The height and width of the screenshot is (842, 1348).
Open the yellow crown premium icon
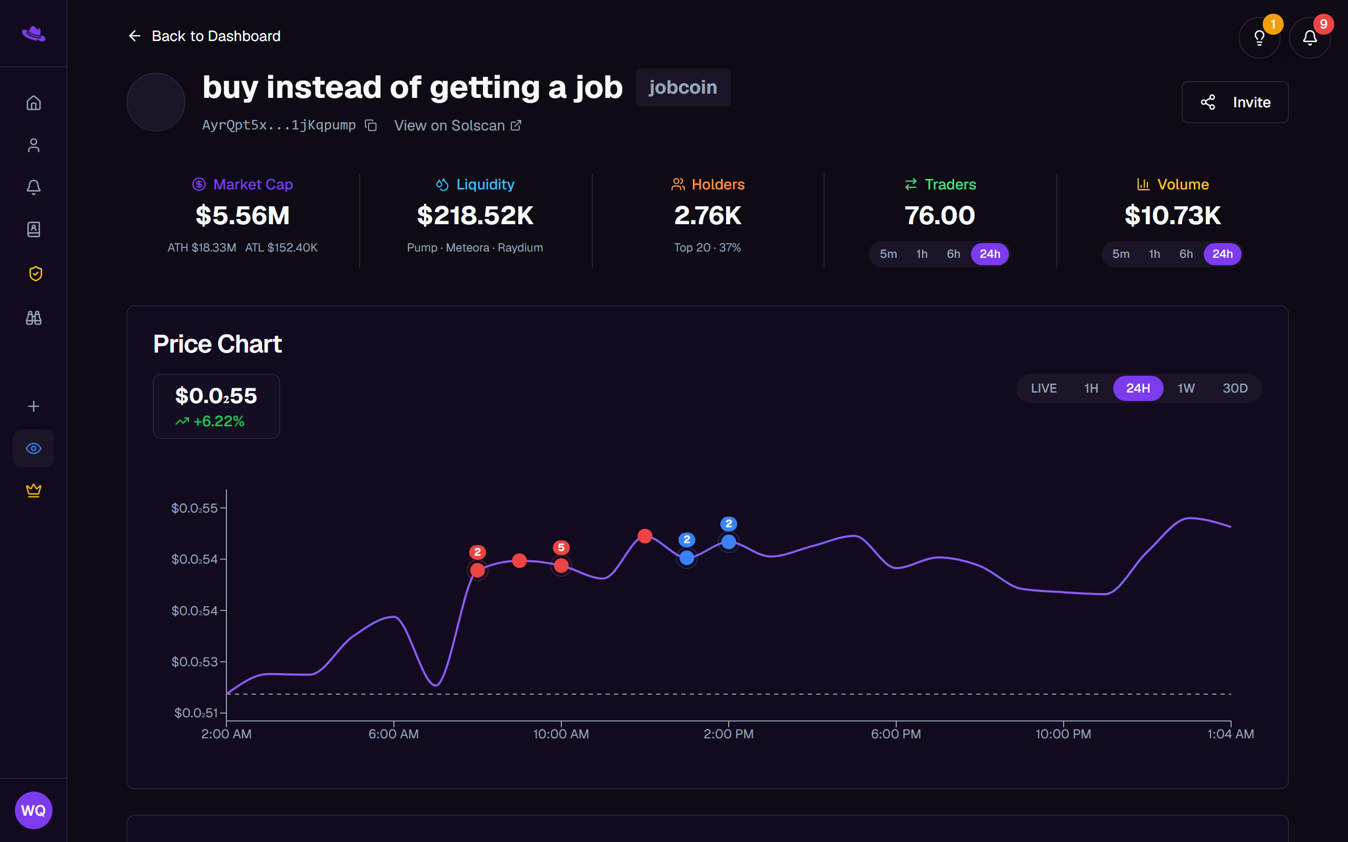pos(33,490)
